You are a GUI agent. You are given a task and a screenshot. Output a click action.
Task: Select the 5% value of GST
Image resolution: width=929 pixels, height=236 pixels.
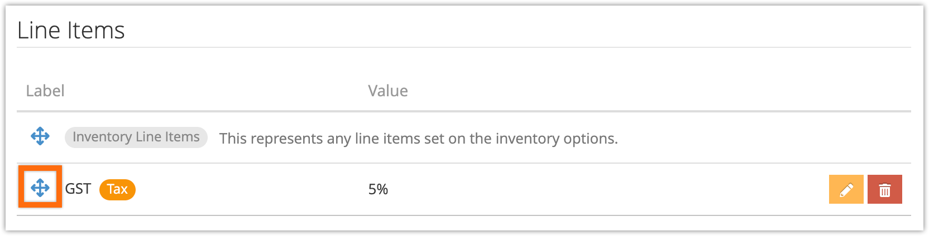coord(378,189)
